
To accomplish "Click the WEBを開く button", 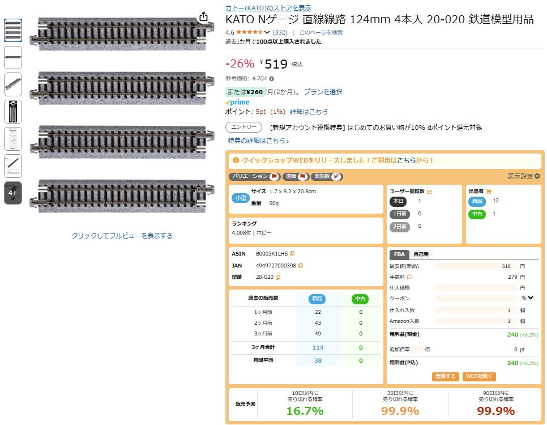I will click(x=479, y=376).
